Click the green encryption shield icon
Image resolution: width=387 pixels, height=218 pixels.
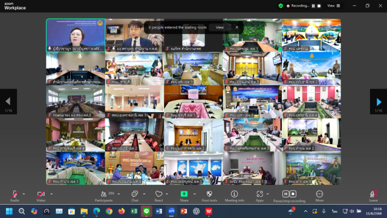tap(281, 5)
